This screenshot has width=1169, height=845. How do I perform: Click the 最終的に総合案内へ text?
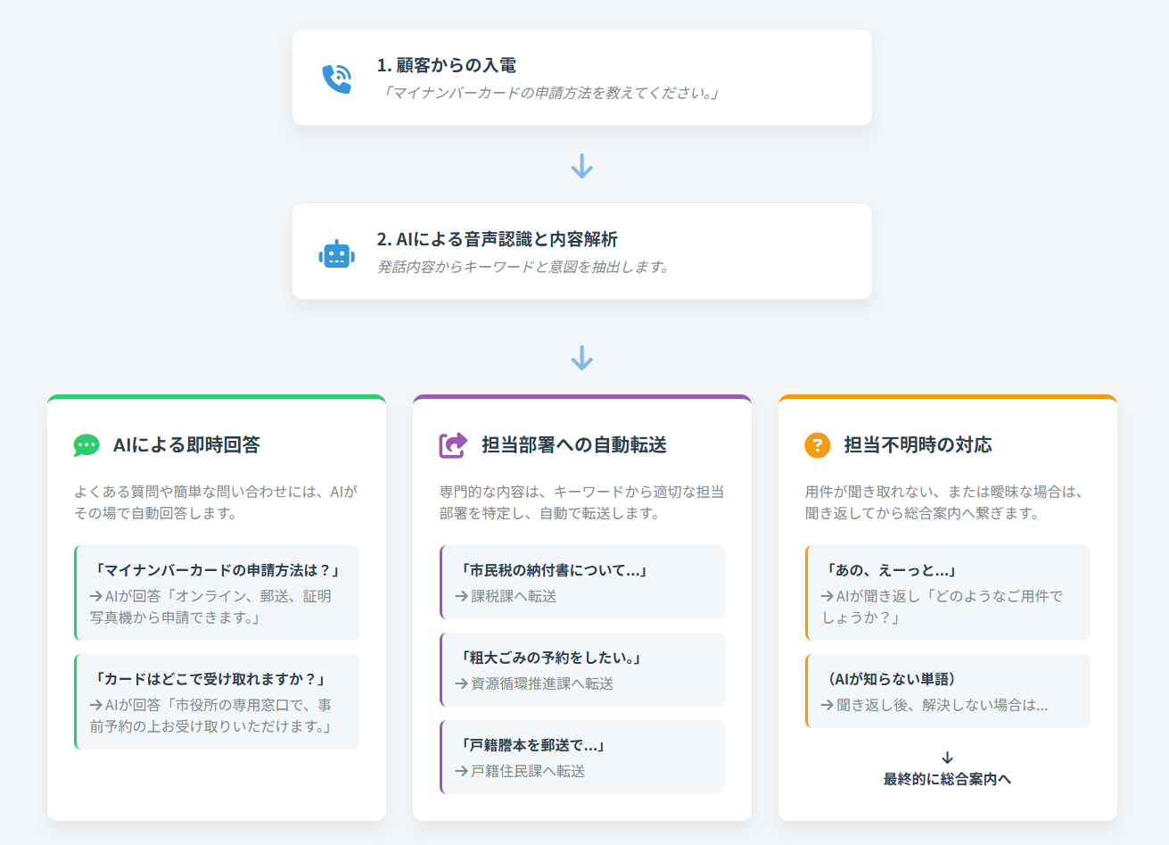coord(947,779)
